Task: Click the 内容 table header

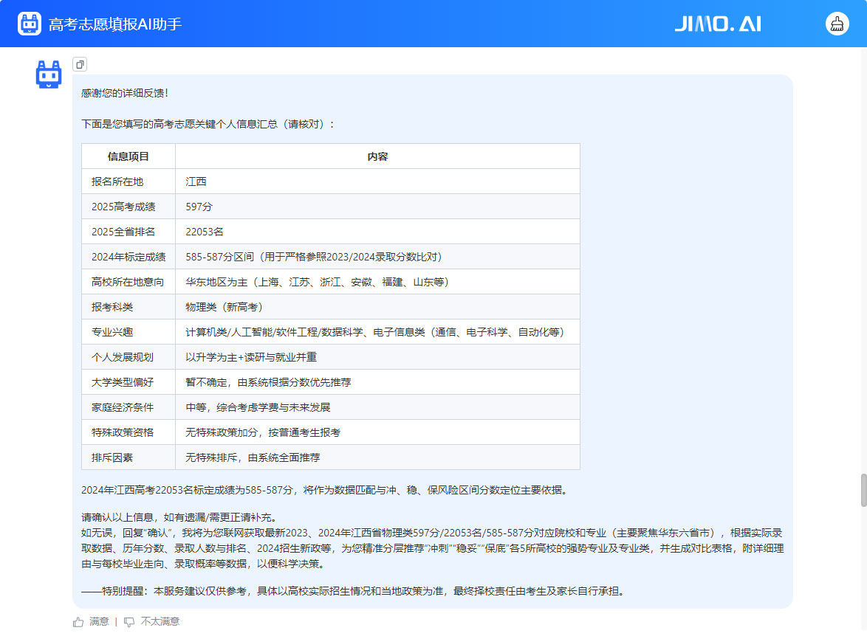Action: tap(377, 156)
